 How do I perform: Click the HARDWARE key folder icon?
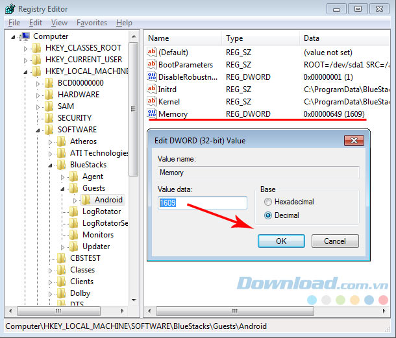click(x=49, y=94)
